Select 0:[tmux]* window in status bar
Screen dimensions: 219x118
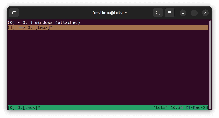point(29,107)
